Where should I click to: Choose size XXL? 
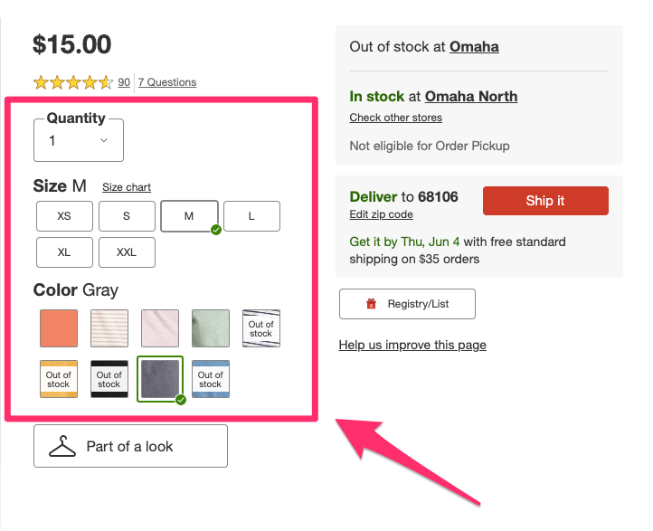[x=127, y=252]
